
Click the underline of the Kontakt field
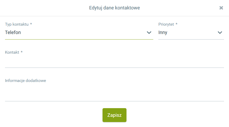coord(114,68)
